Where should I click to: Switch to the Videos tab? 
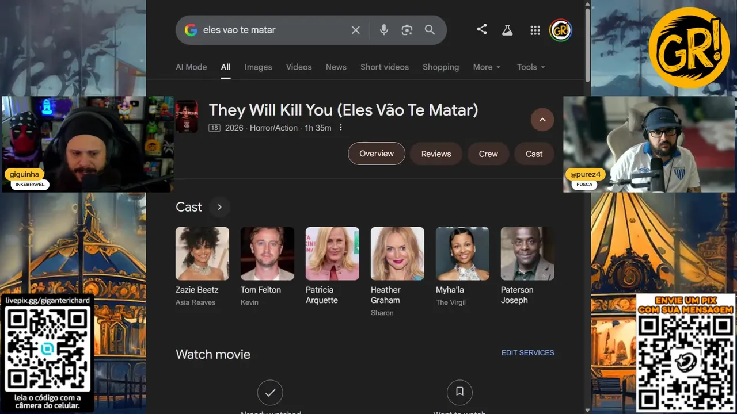pos(299,67)
